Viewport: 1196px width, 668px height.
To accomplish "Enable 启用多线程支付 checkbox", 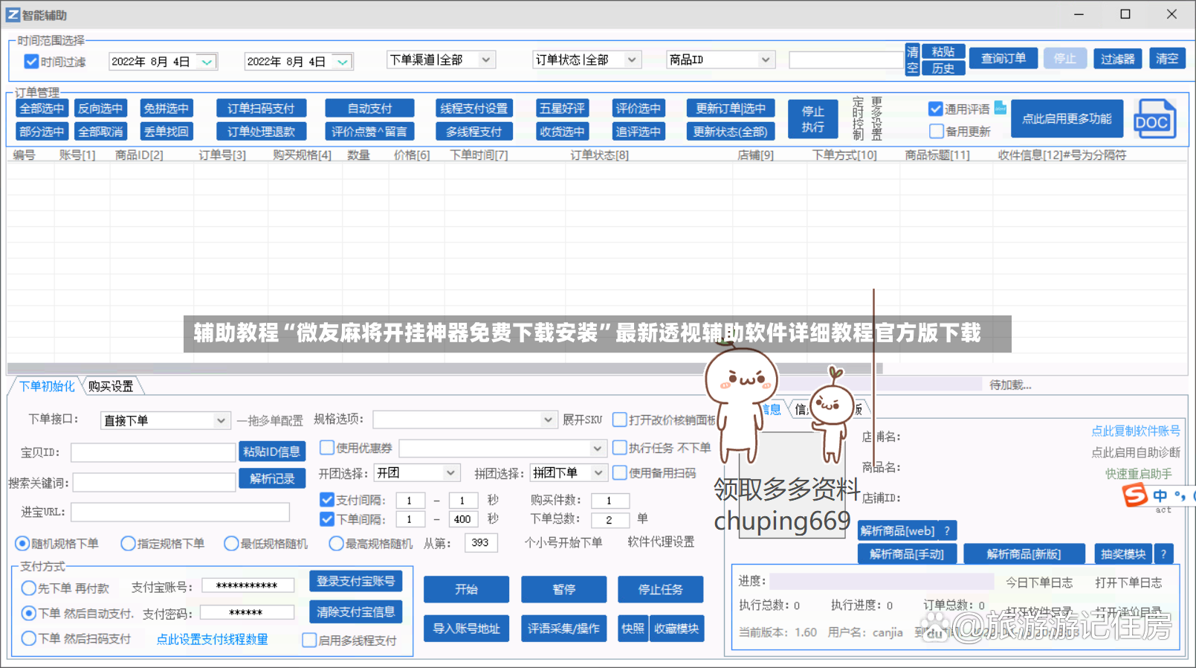I will tap(309, 640).
